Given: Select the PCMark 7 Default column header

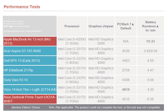Looking at the screenshot, I should [126, 26].
